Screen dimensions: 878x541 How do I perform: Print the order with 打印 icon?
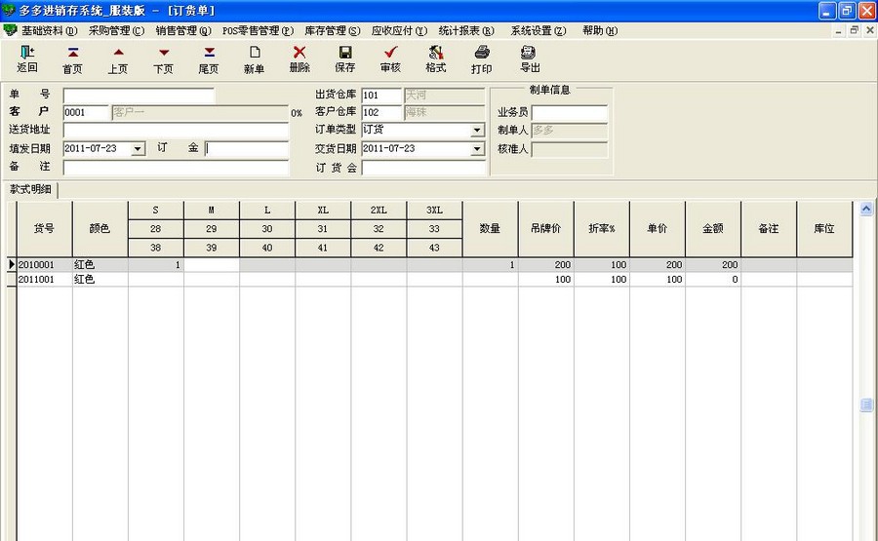481,59
